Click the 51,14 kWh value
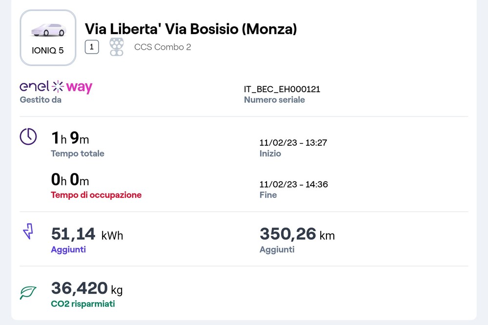The height and width of the screenshot is (325, 488). pos(87,234)
